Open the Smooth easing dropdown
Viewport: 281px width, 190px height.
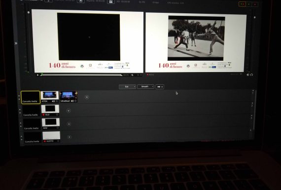(145, 87)
